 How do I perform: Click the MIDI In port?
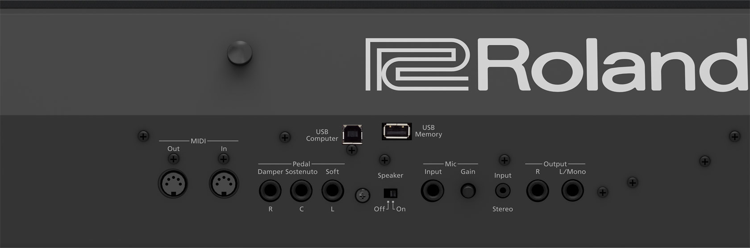coord(224,184)
